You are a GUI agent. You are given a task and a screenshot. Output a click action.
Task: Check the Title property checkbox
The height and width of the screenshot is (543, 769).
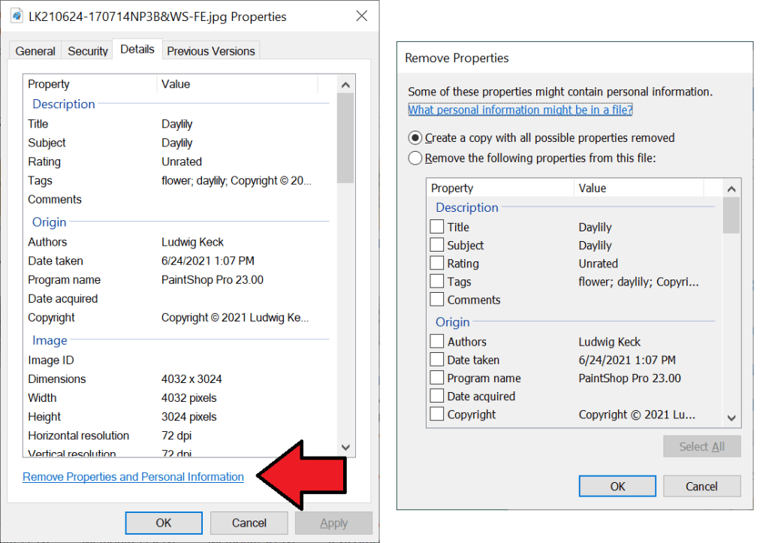click(437, 227)
